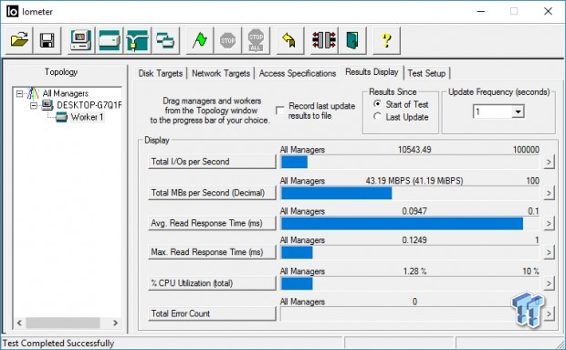Click the Total MBs per Second progress bar
The image size is (566, 350).
[x=410, y=193]
